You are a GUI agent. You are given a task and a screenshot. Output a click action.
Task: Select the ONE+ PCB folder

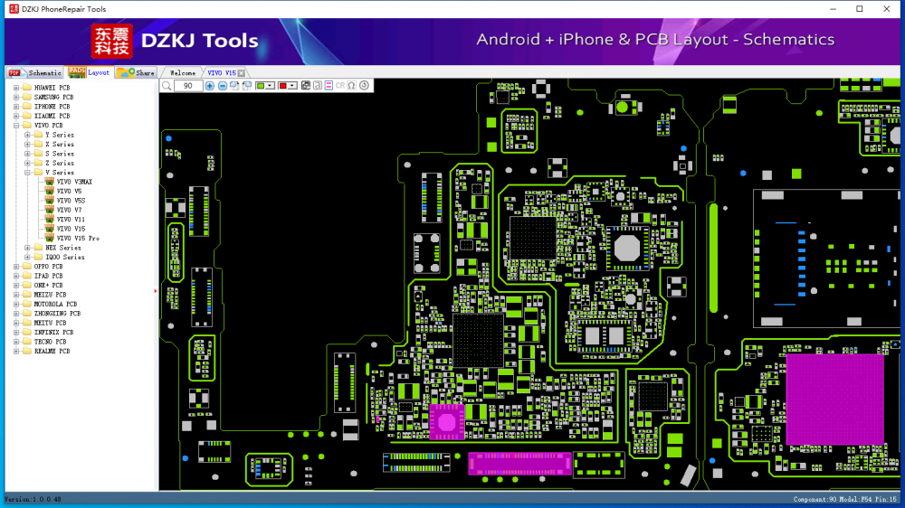(48, 286)
